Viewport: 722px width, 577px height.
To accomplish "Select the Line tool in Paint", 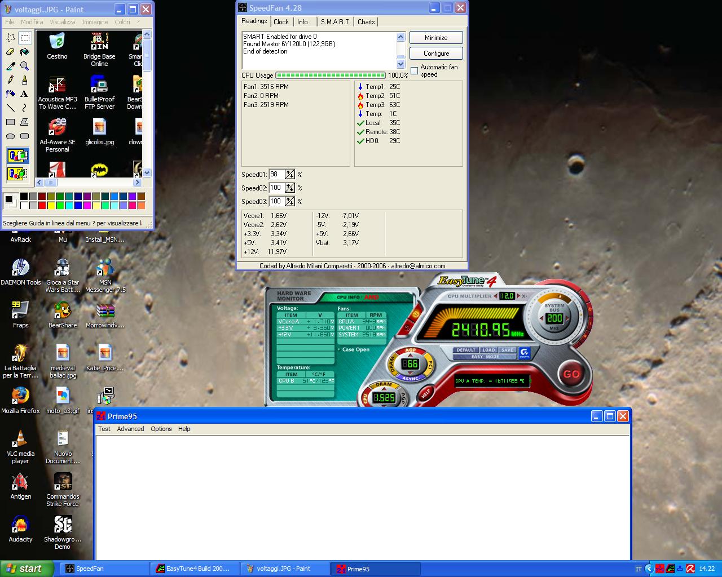I will pos(11,108).
